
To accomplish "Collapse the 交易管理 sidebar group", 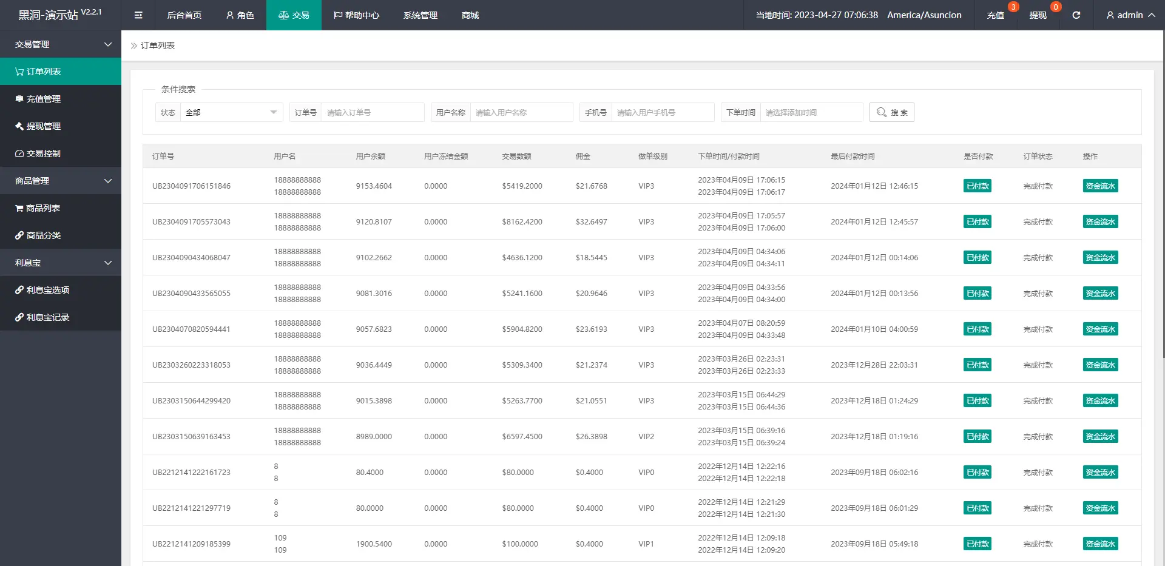I will click(x=61, y=44).
